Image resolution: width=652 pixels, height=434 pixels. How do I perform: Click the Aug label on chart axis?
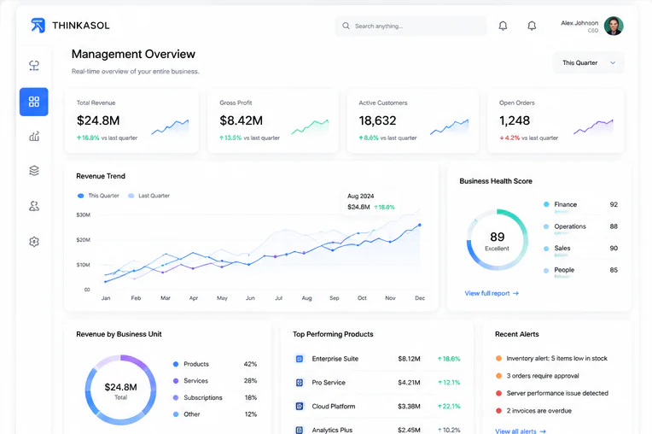point(307,298)
